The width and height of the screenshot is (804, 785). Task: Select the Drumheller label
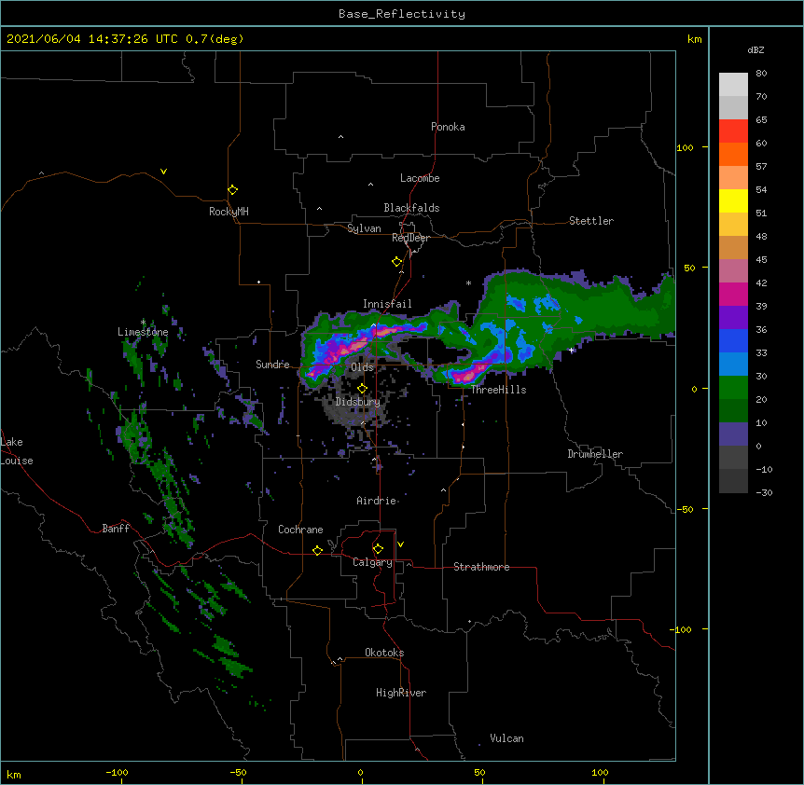595,454
